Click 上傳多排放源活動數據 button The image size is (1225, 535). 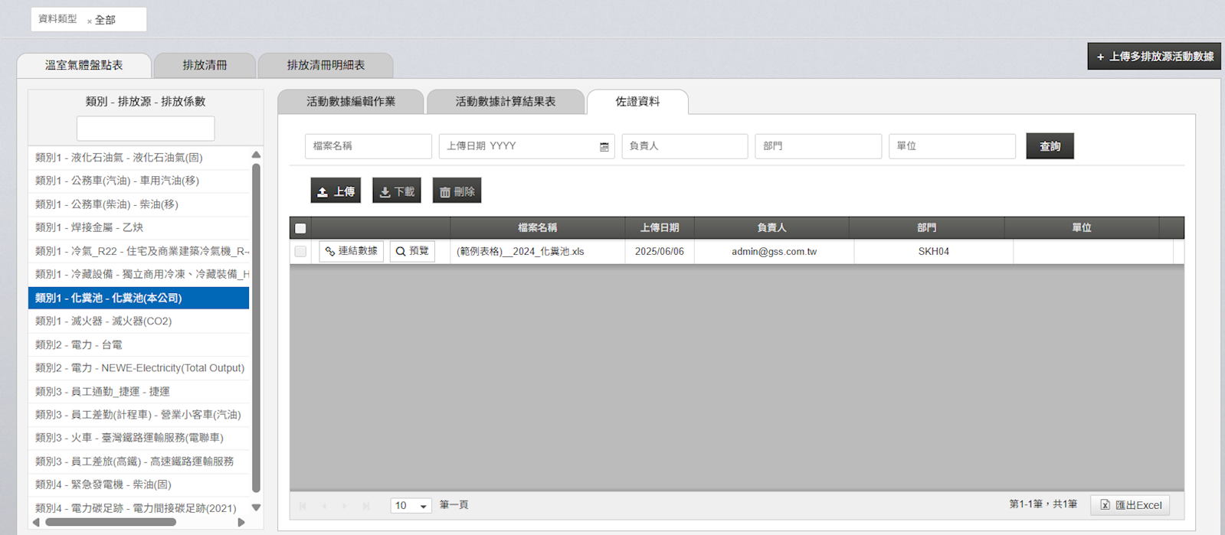click(1154, 57)
